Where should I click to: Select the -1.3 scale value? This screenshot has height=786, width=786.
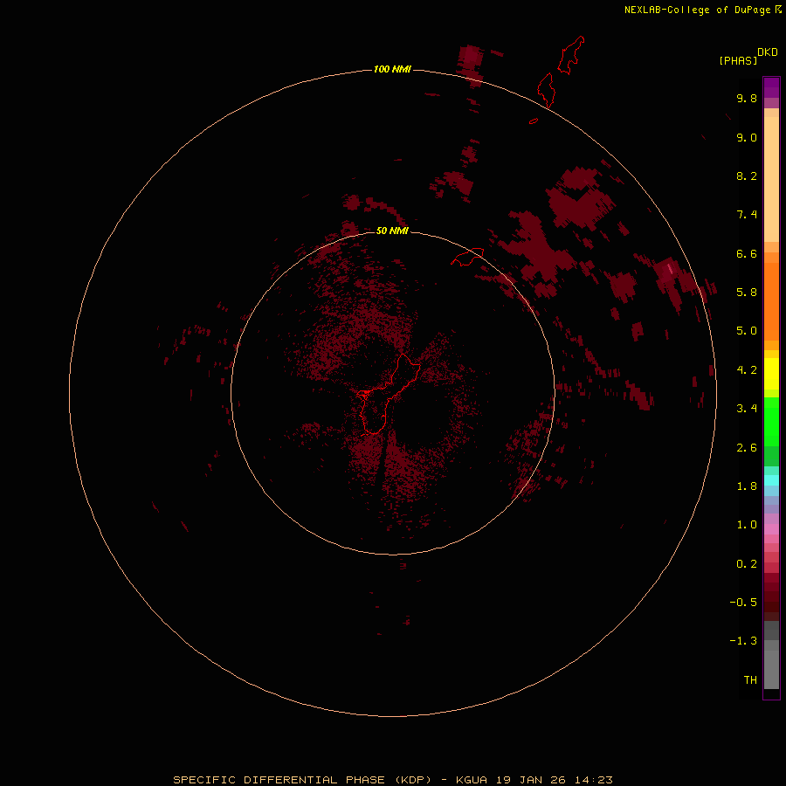[743, 641]
